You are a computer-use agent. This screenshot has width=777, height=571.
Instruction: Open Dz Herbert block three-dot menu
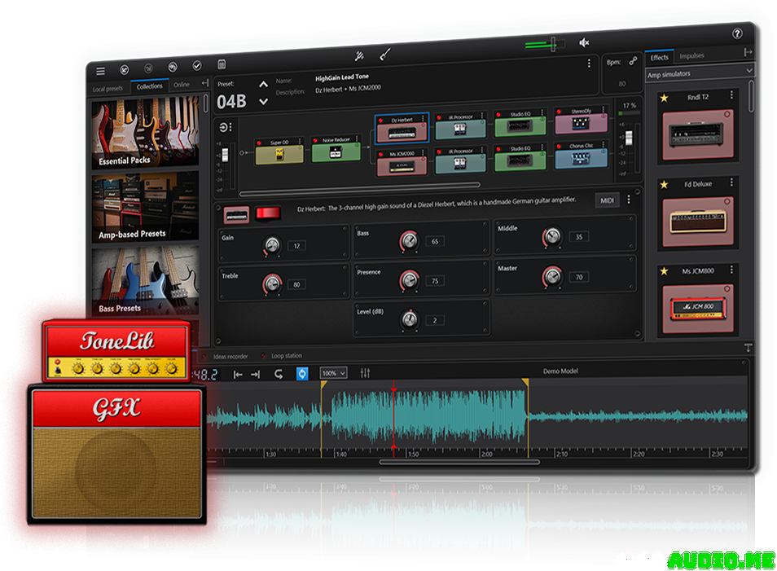[423, 118]
